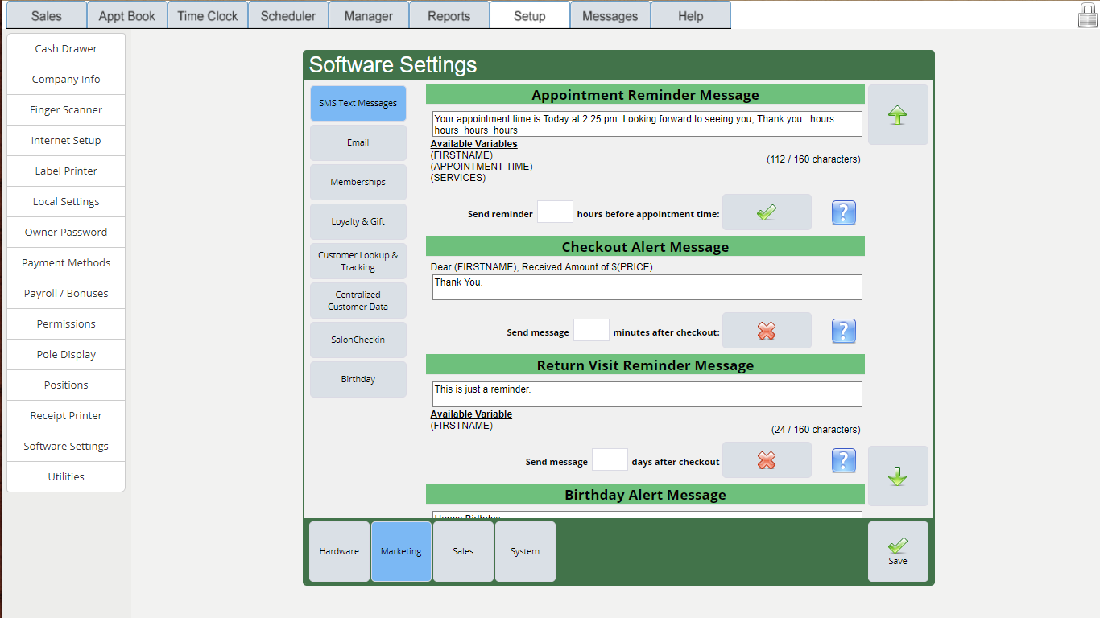Click the '(SERVICES)' variable text
1100x618 pixels.
(x=458, y=178)
